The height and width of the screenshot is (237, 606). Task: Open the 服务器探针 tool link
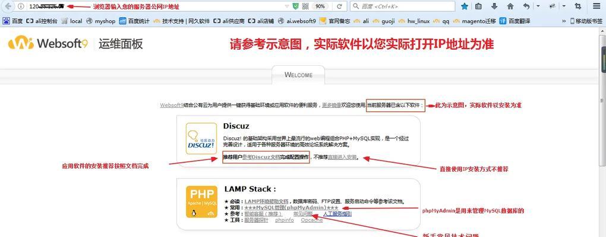pos(256,220)
